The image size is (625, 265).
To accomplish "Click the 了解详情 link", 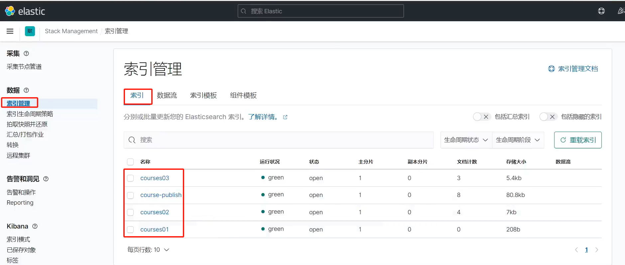I will [263, 117].
